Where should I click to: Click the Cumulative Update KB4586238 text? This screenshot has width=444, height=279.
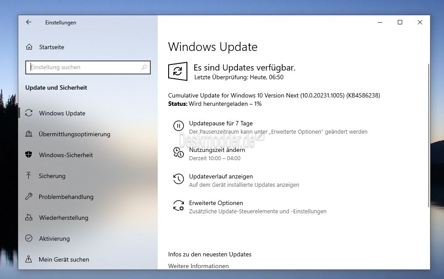274,95
